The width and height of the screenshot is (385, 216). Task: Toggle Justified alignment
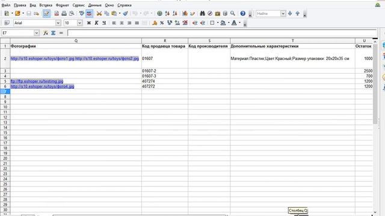pos(137,23)
